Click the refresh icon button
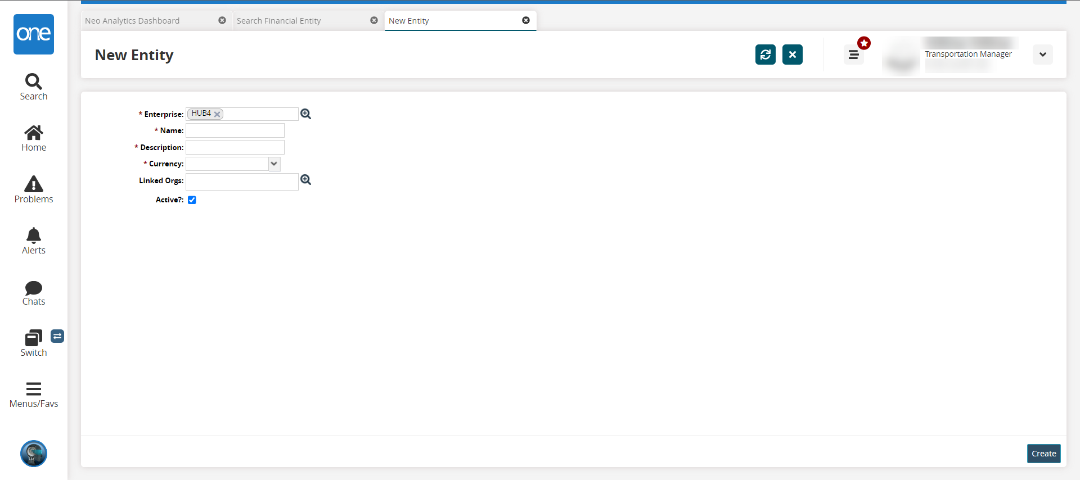The height and width of the screenshot is (480, 1080). coord(766,55)
